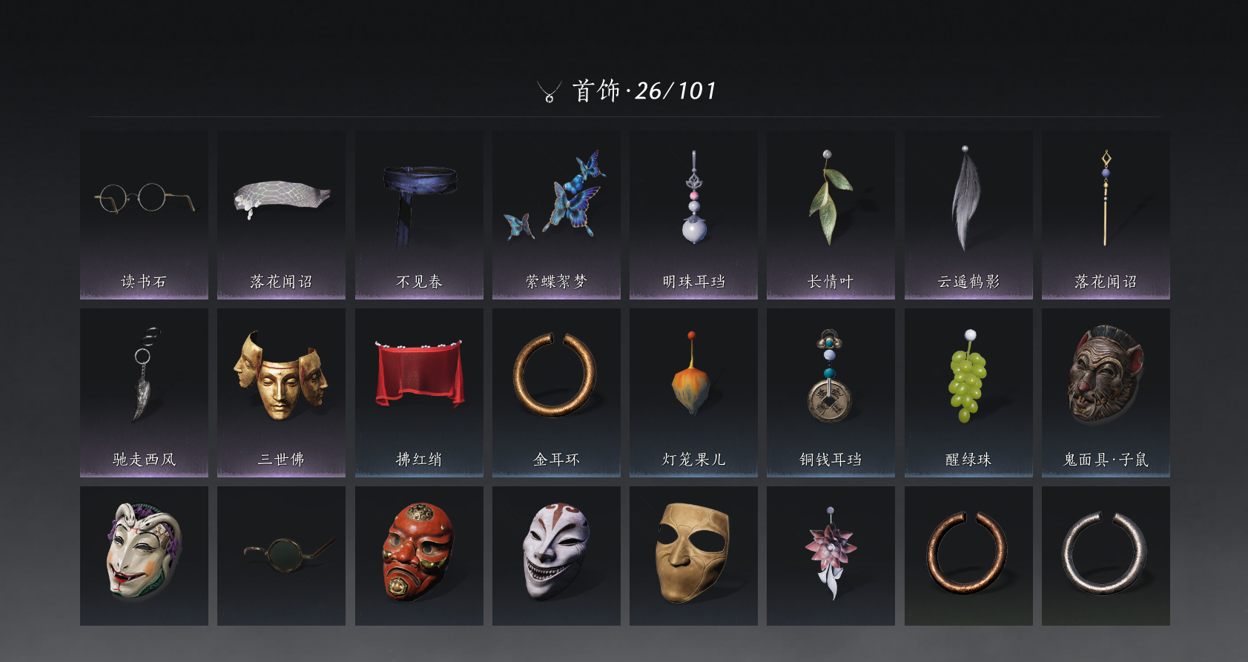This screenshot has height=662, width=1248.
Task: Select the 金耳环 gold earring ring
Action: [x=556, y=393]
